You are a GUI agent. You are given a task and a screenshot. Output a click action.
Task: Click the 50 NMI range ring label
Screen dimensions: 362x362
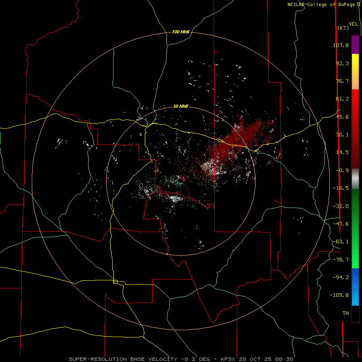coord(181,106)
